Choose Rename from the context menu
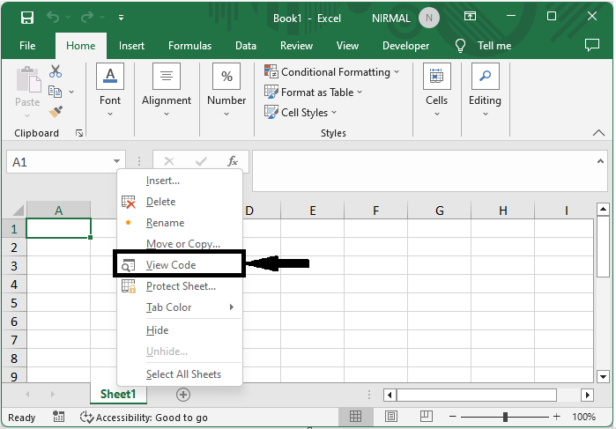616x429 pixels. tap(180, 223)
